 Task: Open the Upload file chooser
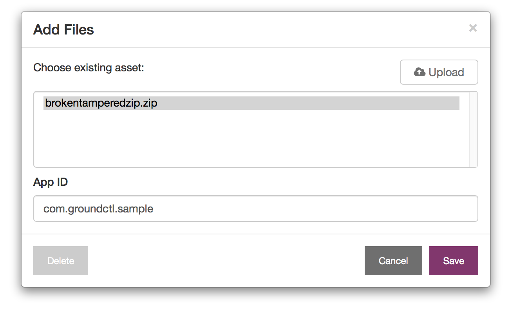(x=439, y=72)
